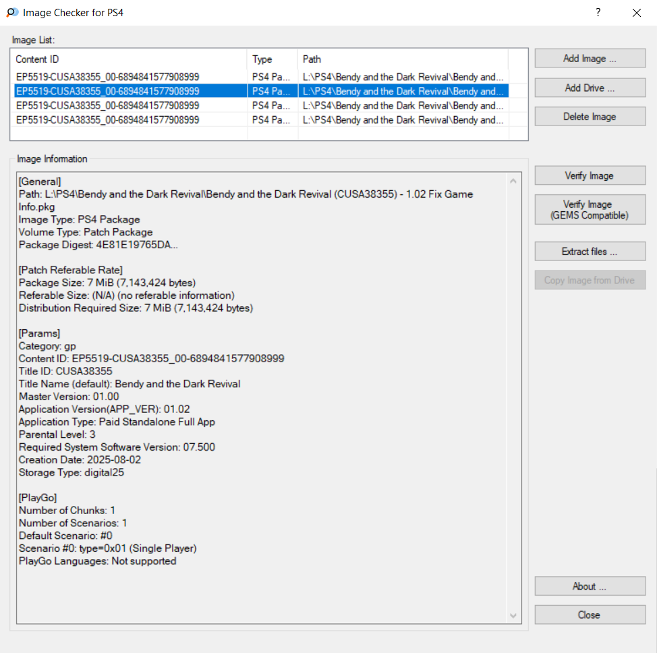657x653 pixels.
Task: Click Verify Image (GEMS Compatible) button
Action: [x=590, y=210]
